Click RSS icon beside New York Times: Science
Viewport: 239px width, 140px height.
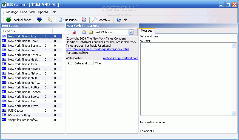click(4, 92)
